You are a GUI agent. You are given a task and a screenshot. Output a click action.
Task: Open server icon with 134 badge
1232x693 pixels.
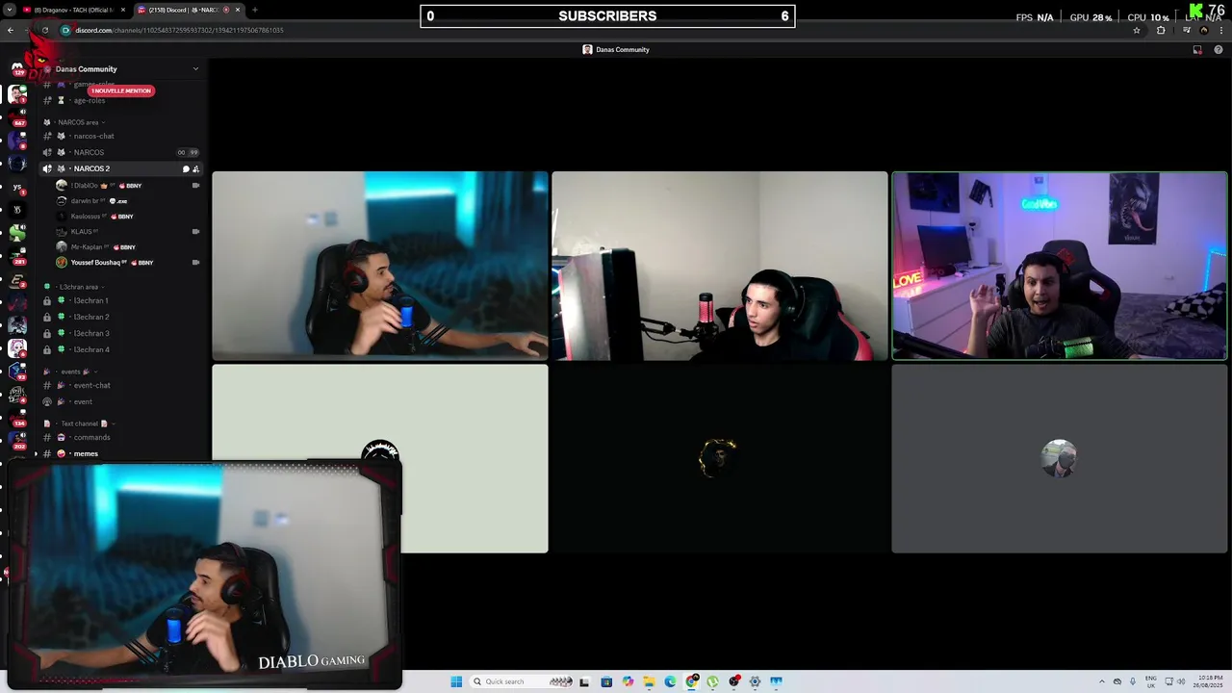(17, 416)
